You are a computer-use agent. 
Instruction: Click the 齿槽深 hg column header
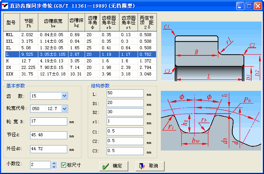pyautogui.click(x=77, y=22)
